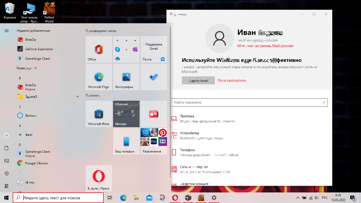Click the Edge icon on the taskbar

tap(123, 198)
